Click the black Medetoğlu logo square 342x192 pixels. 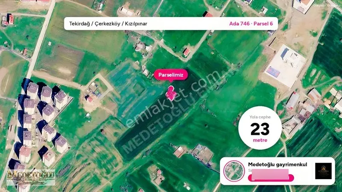[x=323, y=171]
